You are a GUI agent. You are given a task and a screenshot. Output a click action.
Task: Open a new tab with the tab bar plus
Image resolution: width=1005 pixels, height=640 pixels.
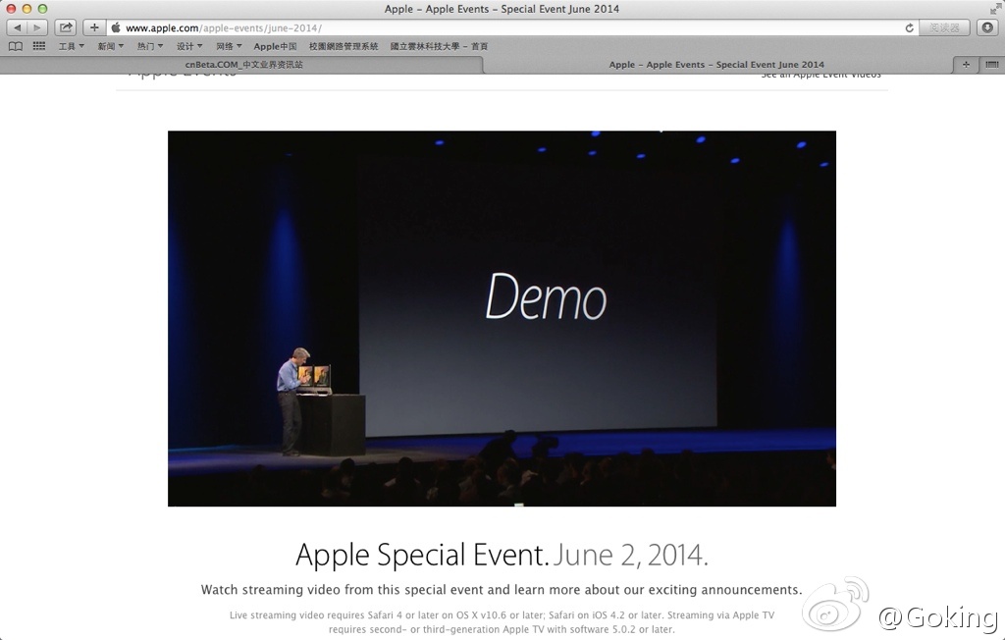[x=966, y=64]
